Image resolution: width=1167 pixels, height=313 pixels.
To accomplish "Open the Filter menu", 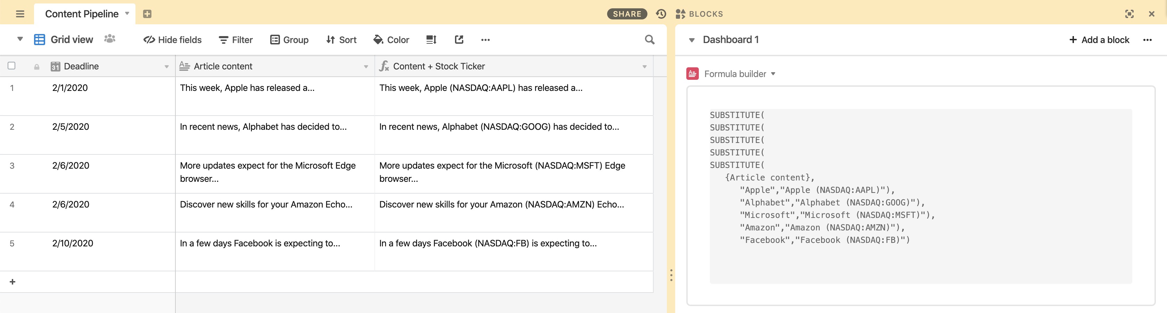I will [x=235, y=40].
